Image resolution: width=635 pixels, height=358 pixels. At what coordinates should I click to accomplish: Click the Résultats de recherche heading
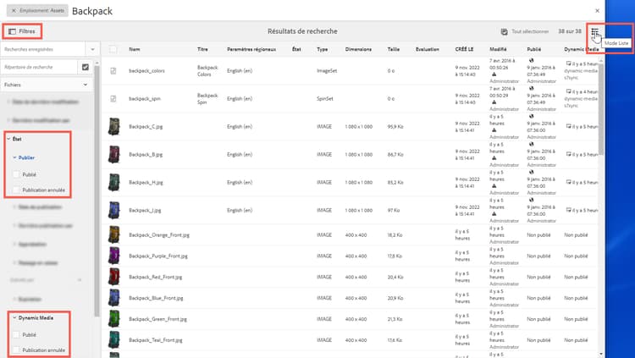(302, 31)
